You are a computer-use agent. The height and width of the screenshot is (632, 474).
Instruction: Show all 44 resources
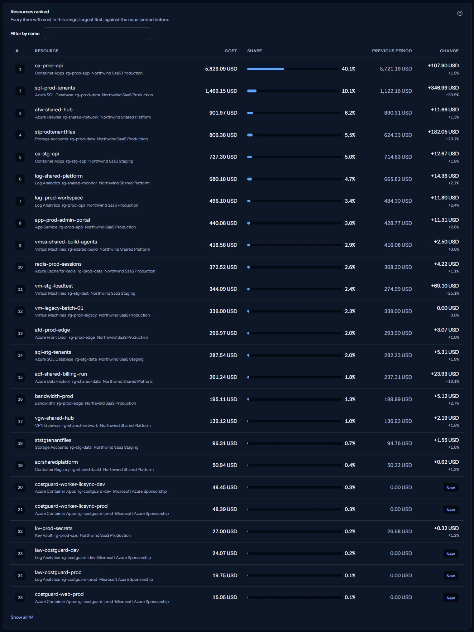(22, 617)
